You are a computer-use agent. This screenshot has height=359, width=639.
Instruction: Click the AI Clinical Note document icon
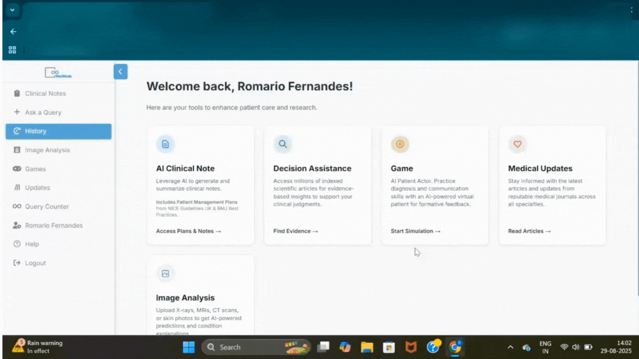click(x=165, y=144)
